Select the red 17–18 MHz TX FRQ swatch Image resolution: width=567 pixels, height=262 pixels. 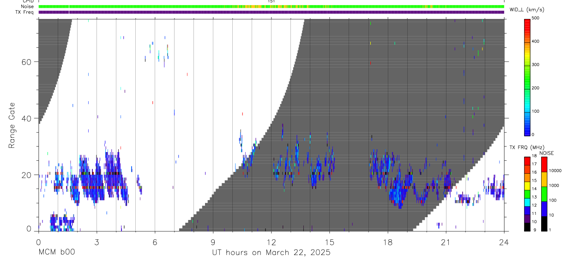(x=527, y=161)
